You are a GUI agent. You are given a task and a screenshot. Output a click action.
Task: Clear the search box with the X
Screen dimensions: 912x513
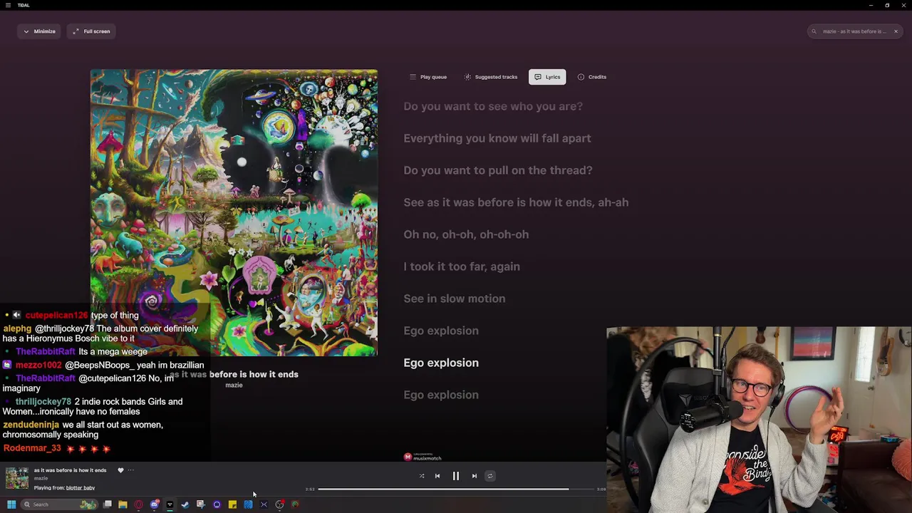(x=896, y=31)
